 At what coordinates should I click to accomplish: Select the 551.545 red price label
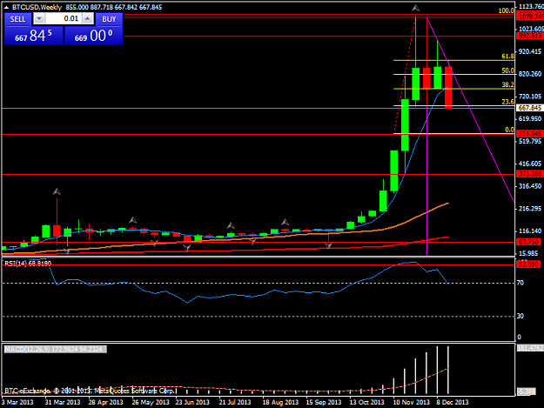(x=530, y=134)
